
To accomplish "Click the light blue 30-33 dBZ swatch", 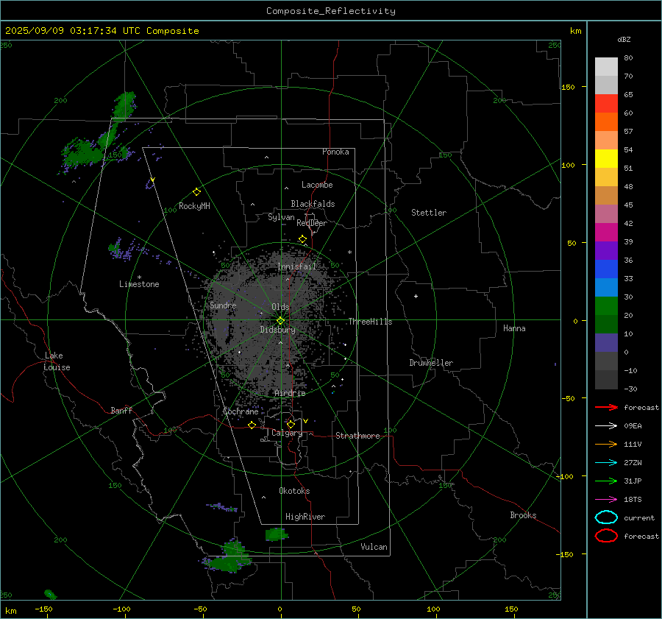I will pyautogui.click(x=606, y=287).
